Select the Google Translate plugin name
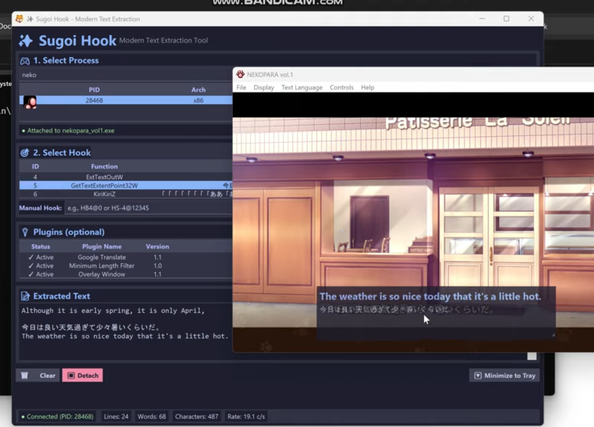 [102, 257]
